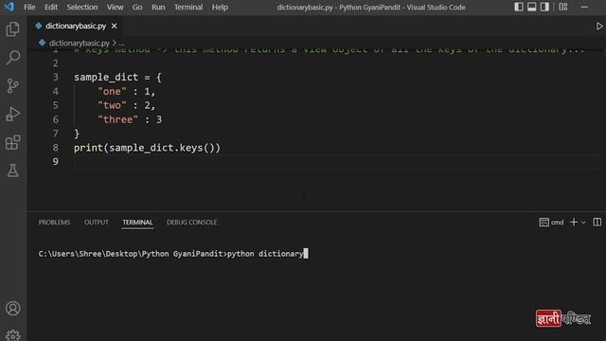Image resolution: width=606 pixels, height=341 pixels.
Task: Open the Source Control view
Action: tap(12, 86)
